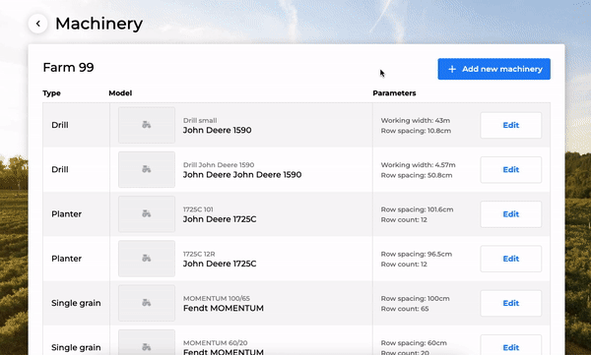This screenshot has height=355, width=591.
Task: Go back using the arrow beside Machinery
Action: (x=38, y=24)
